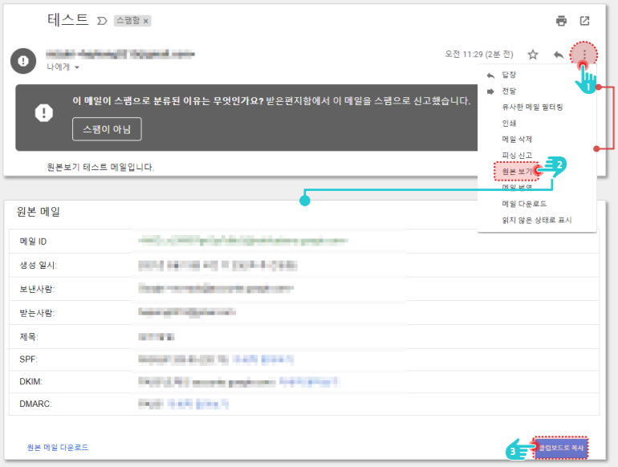
Task: Choose 유사한 메일 필터링 menu item
Action: [532, 107]
